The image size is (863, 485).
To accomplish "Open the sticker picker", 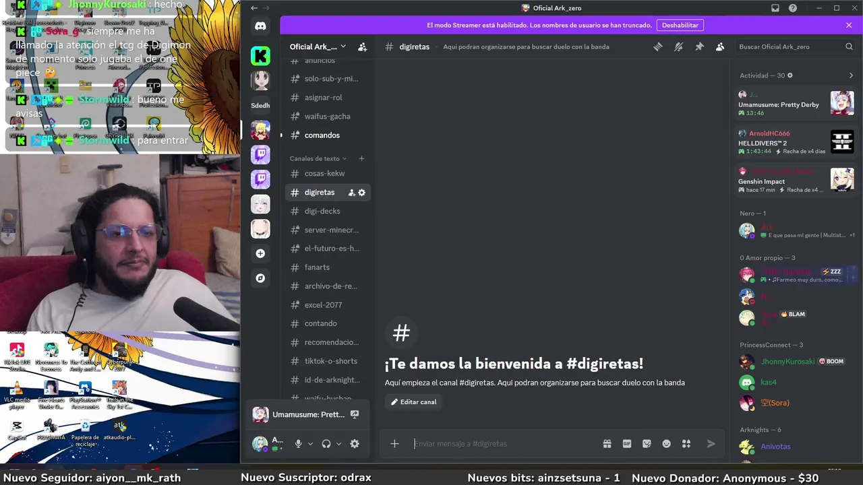I will point(647,444).
